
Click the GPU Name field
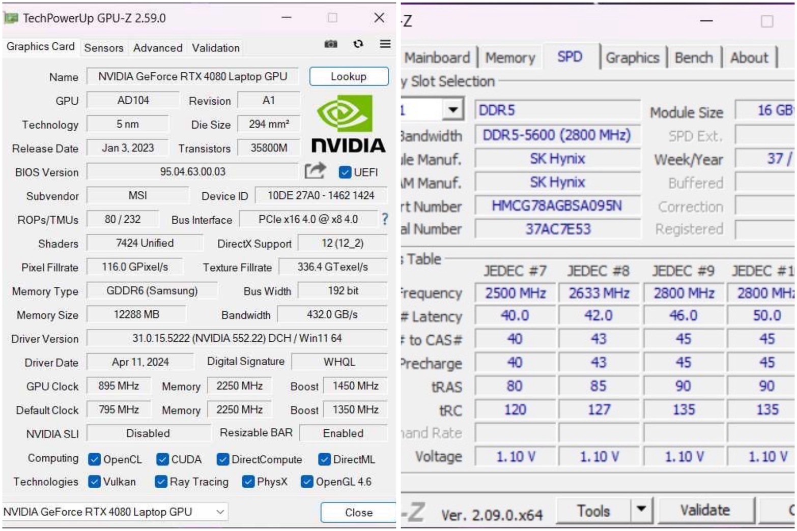click(x=193, y=76)
